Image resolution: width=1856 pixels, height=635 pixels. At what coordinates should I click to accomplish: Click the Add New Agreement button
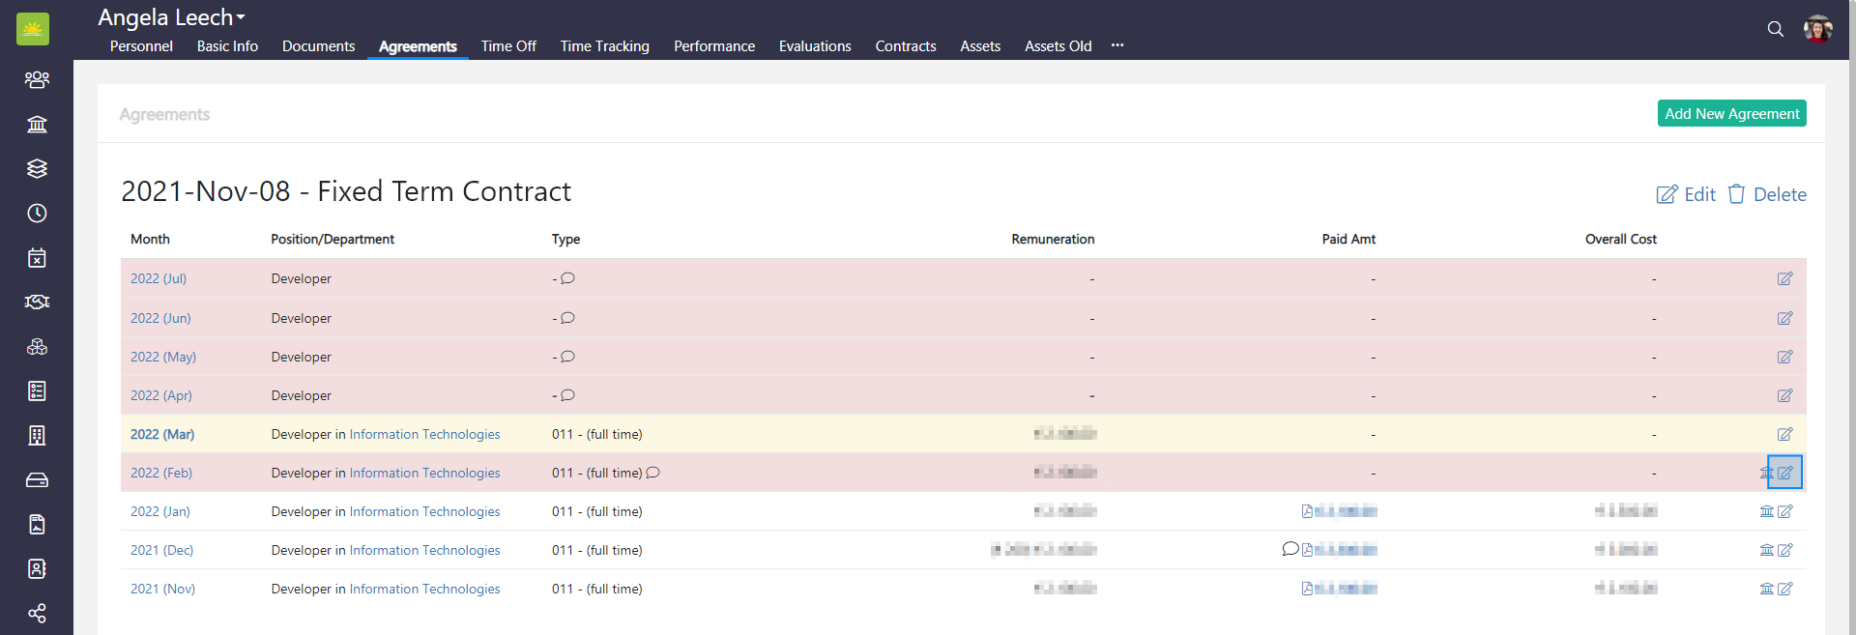pos(1731,114)
